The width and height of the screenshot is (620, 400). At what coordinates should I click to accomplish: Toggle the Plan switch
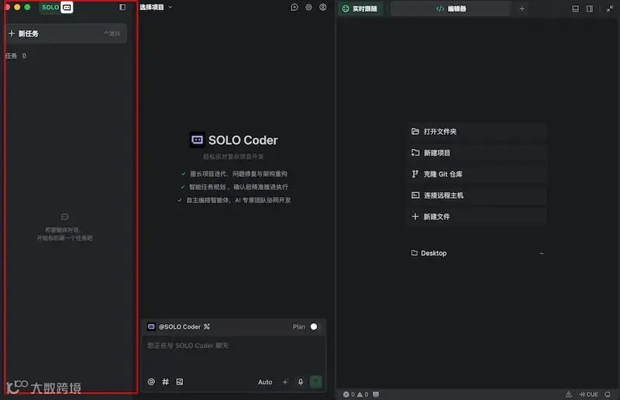coord(314,326)
